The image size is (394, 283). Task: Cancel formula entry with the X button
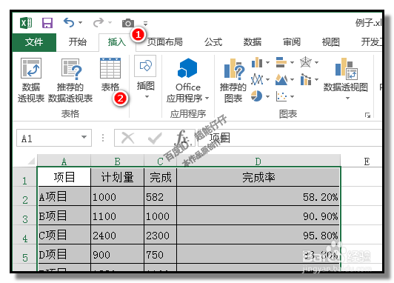[128, 138]
